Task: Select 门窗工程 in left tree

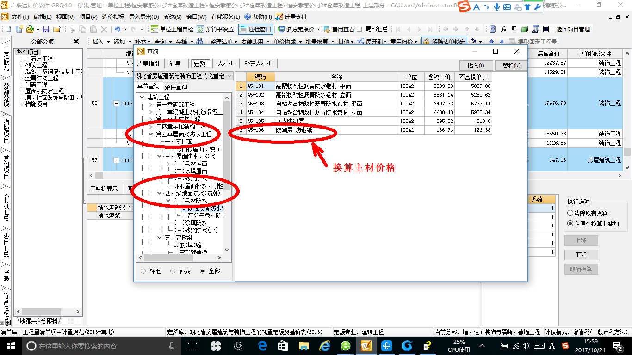Action: click(36, 85)
